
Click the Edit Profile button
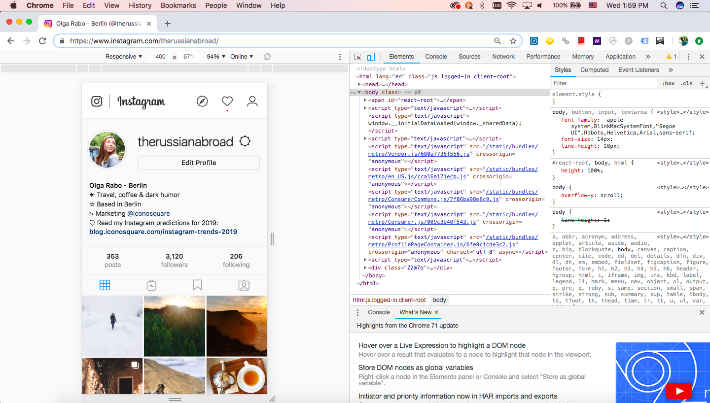click(199, 163)
